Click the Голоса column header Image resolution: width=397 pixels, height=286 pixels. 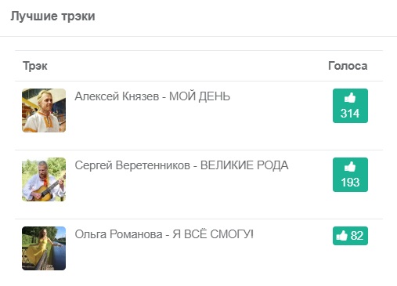pos(348,66)
